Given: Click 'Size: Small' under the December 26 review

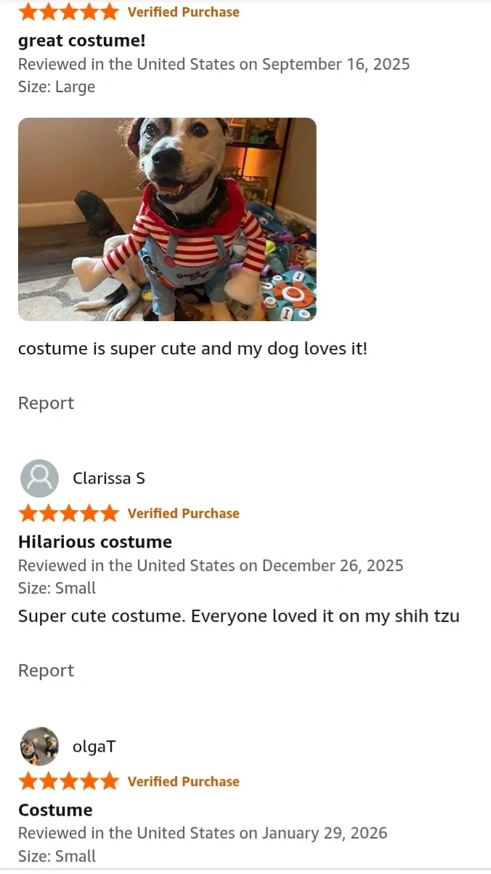Looking at the screenshot, I should tap(57, 588).
